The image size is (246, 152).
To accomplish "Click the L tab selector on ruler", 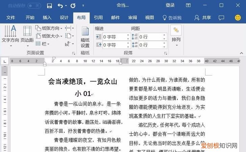I will 5,61.
